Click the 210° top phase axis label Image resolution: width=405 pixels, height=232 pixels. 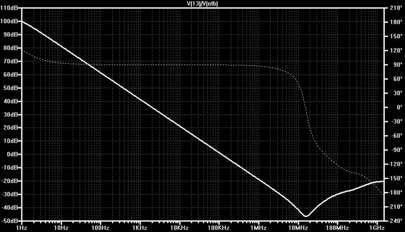point(396,8)
